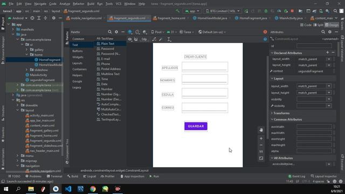
Task: Open Tarea theme dropdown
Action: [x=187, y=32]
